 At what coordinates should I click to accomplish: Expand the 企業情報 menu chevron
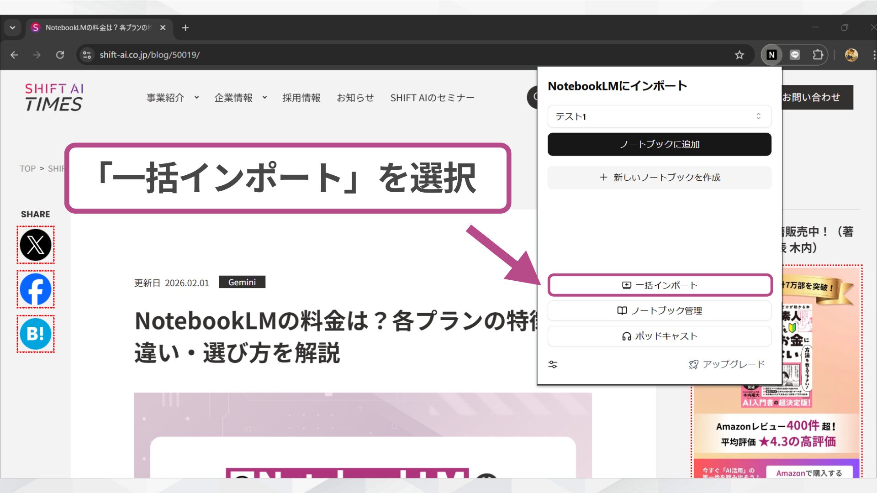(264, 97)
